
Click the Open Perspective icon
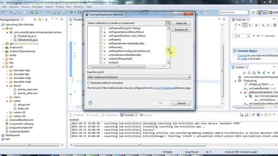(x=253, y=13)
